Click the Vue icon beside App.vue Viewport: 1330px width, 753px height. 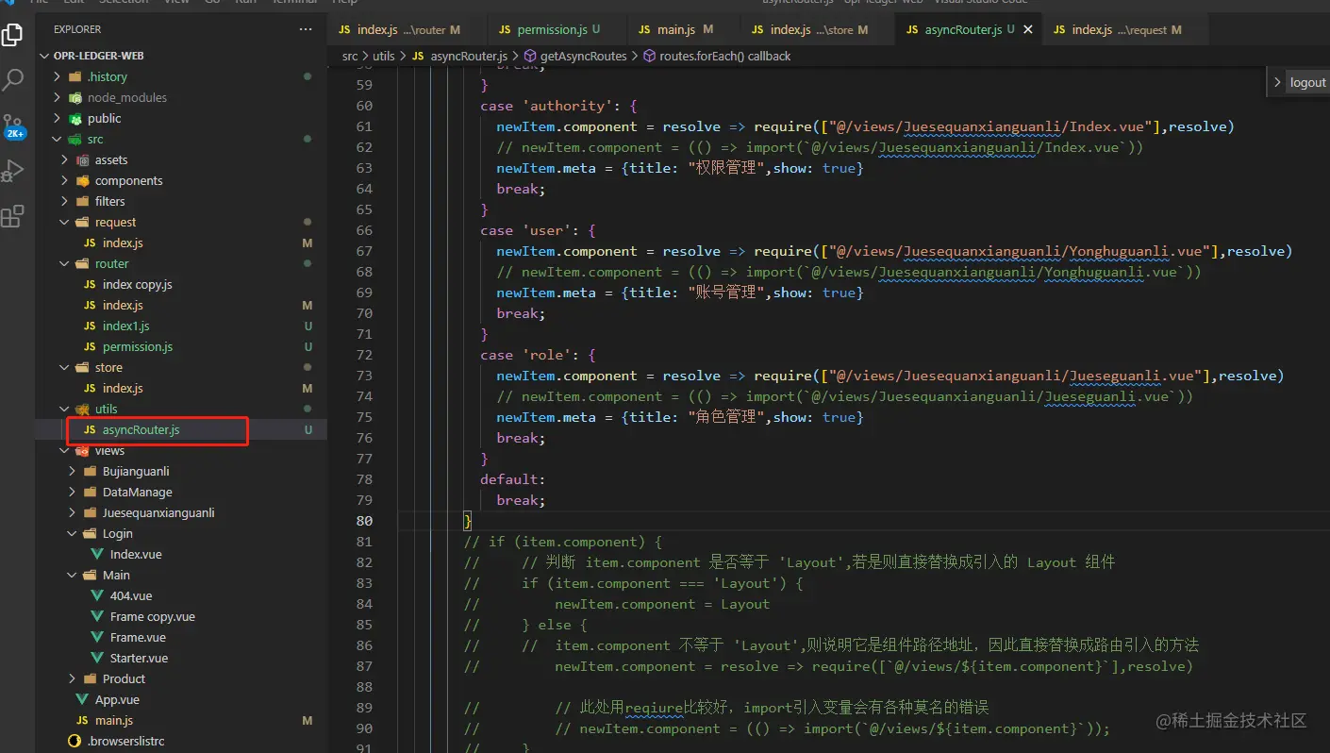coord(83,699)
